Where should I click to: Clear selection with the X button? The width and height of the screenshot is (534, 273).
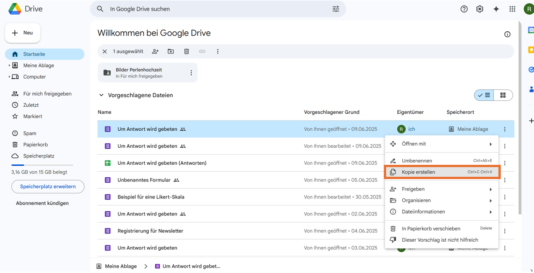tap(105, 52)
